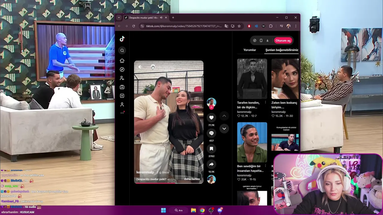Mute the tab via its speaker icon
Viewport: 383px width, 215px height.
[161, 18]
